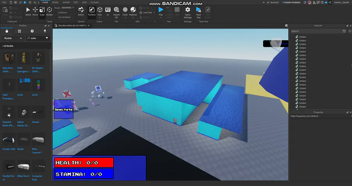The image size is (352, 186).
Task: Select the Select tool in Tools
Action: (x=28, y=11)
